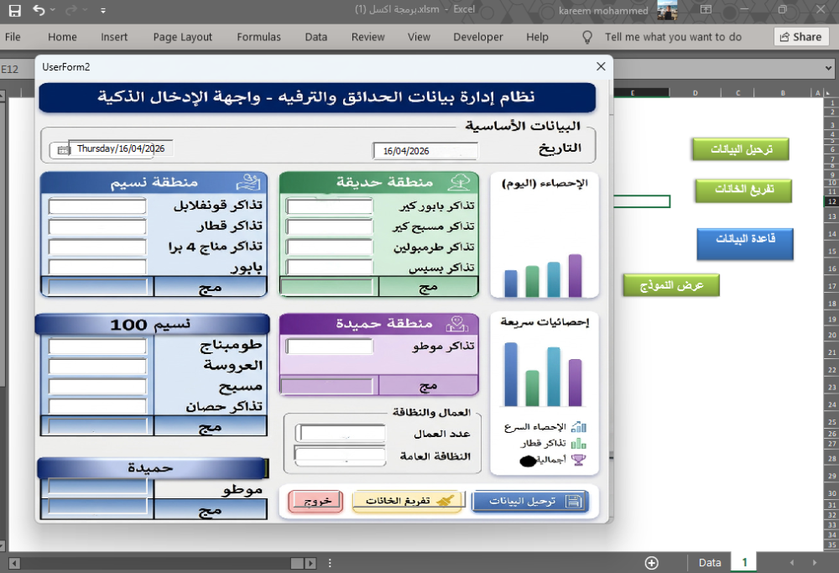The width and height of the screenshot is (839, 573).
Task: Click the icon in منطقة حميدة header
Action: click(456, 324)
